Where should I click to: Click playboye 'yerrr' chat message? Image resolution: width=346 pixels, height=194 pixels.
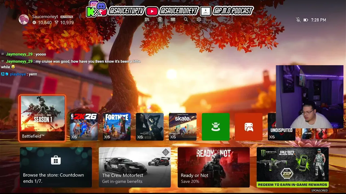(x=19, y=74)
